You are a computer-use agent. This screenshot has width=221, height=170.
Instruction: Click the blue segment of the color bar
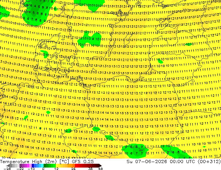tap(38, 165)
